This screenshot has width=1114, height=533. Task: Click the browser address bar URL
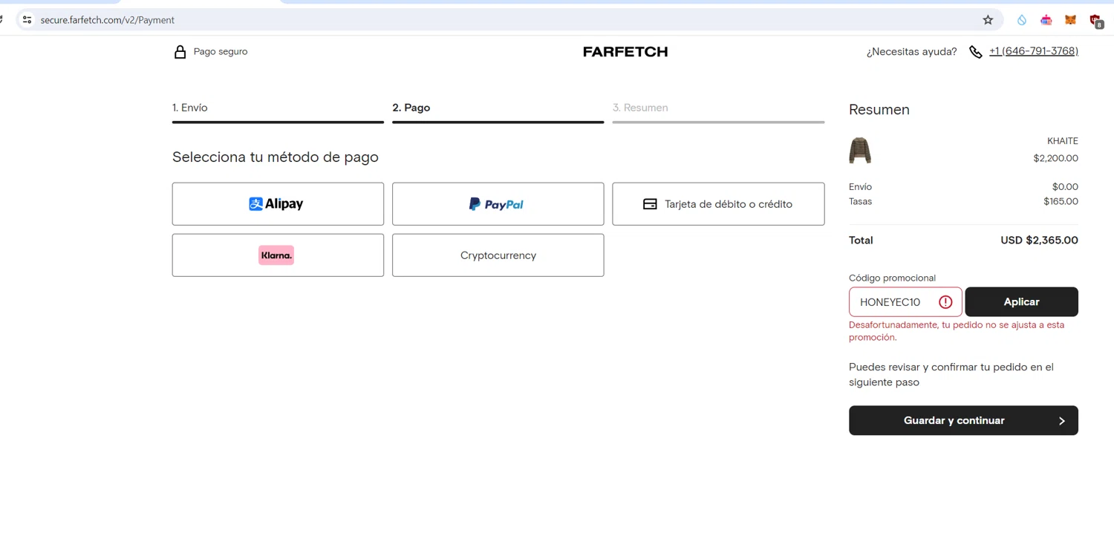pos(108,20)
